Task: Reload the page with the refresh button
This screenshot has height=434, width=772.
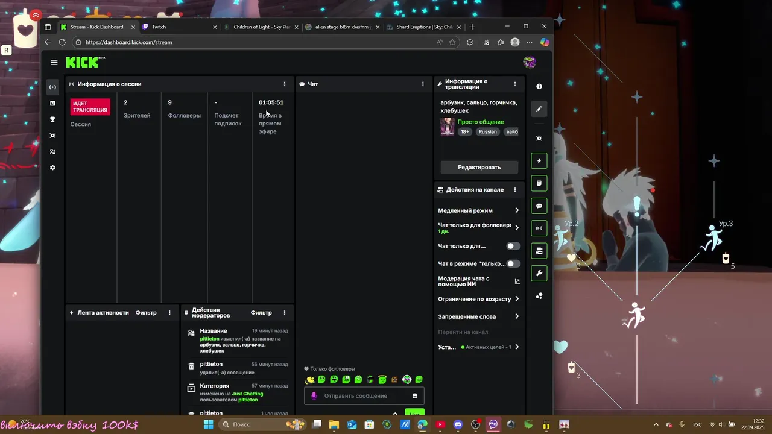Action: point(62,42)
